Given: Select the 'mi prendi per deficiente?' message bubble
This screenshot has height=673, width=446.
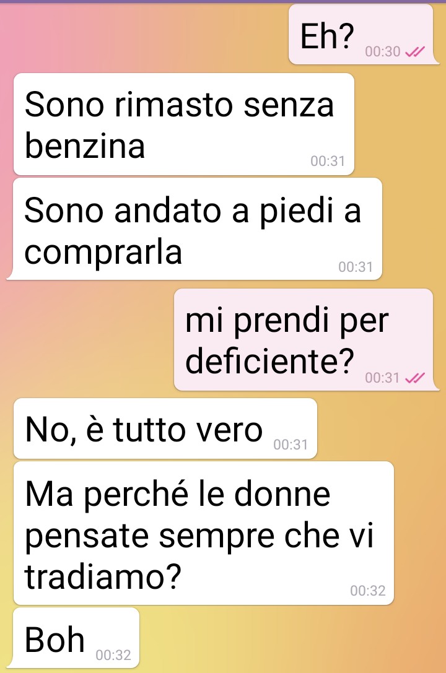Looking at the screenshot, I should point(305,339).
